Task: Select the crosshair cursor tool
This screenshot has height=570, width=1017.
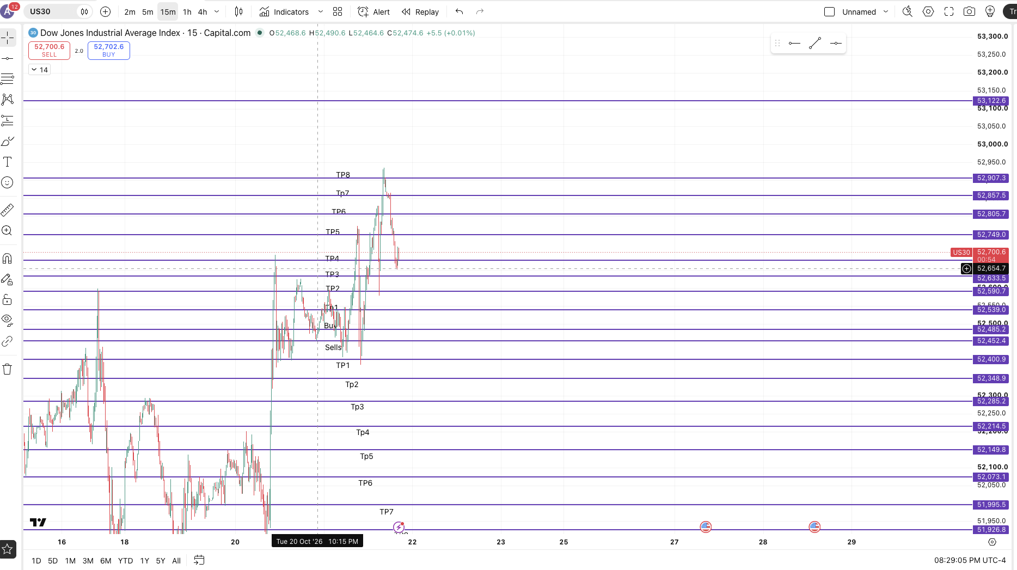Action: [8, 38]
